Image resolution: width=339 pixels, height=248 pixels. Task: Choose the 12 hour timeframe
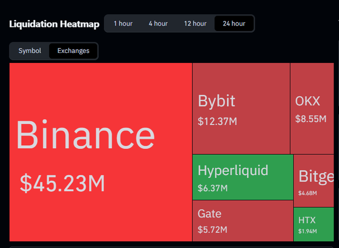tap(195, 23)
